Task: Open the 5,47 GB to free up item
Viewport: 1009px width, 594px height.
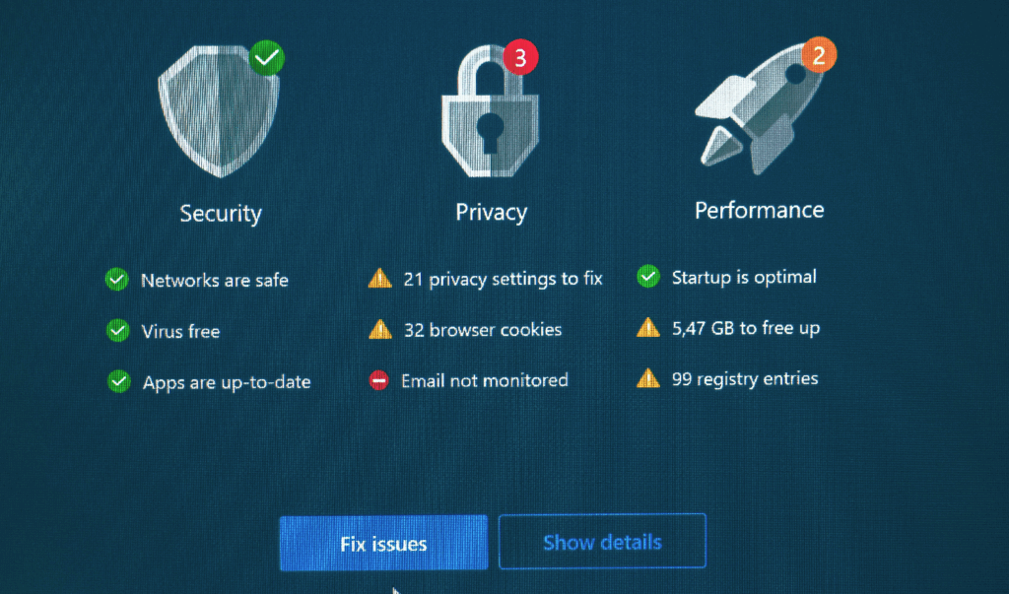Action: [745, 328]
